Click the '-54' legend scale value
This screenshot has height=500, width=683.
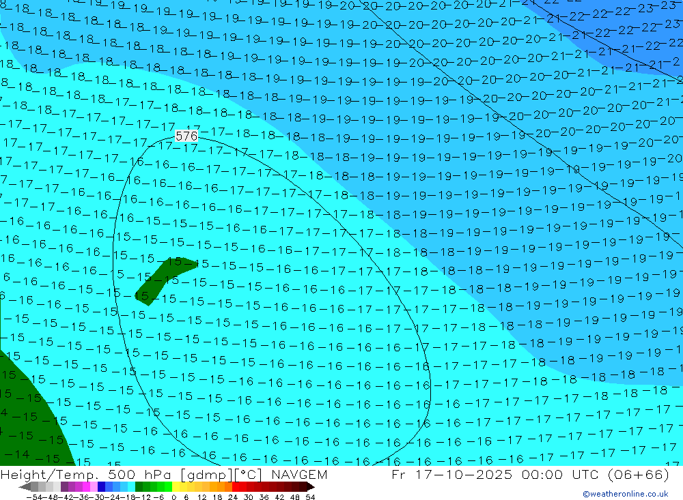[x=33, y=497]
